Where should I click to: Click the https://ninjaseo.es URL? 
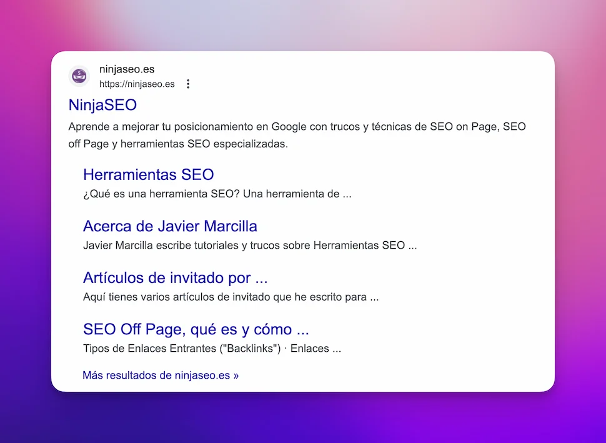point(137,84)
